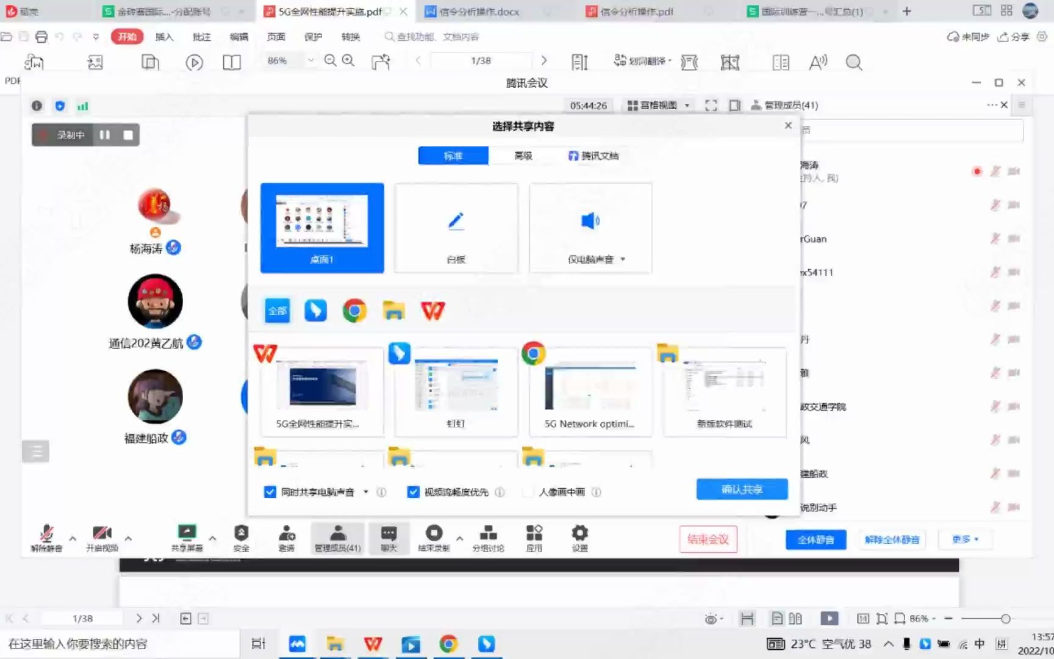Toggle the 视频流畅度优先 checkbox
The height and width of the screenshot is (659, 1054).
(413, 492)
